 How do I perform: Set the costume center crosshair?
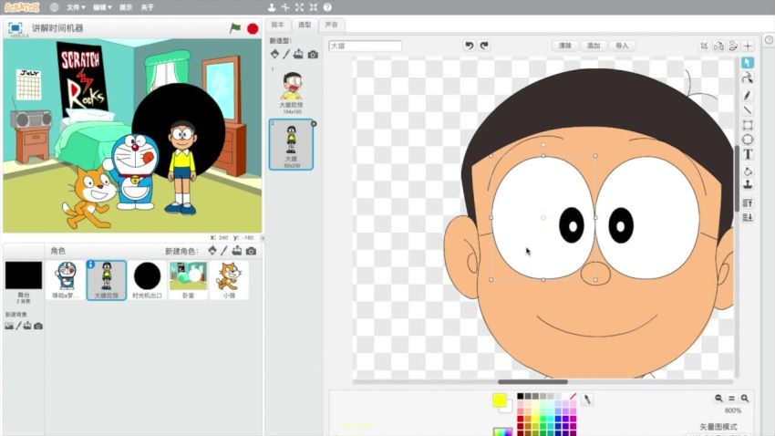[x=749, y=46]
